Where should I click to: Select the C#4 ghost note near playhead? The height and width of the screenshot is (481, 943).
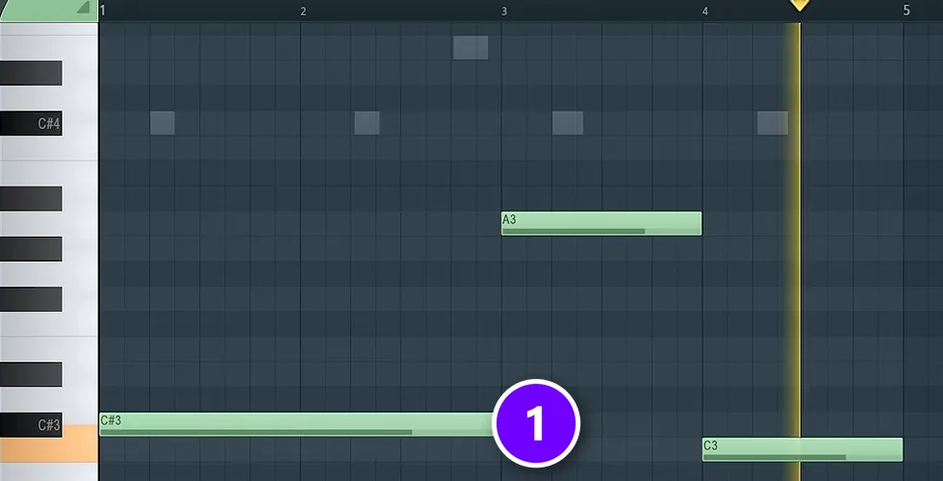773,123
